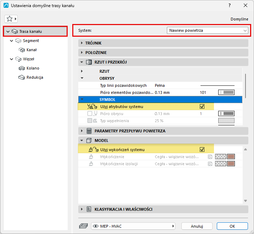Select Trasa kanału tree item
Screen dimensions: 254x234
click(x=35, y=31)
